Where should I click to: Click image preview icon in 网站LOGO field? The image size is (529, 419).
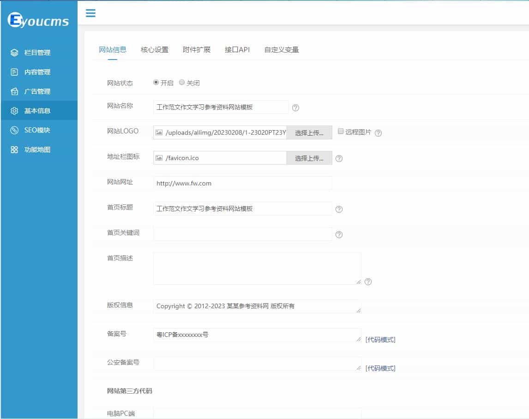[159, 132]
